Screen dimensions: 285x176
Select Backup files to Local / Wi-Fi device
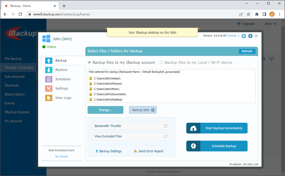pyautogui.click(x=161, y=62)
